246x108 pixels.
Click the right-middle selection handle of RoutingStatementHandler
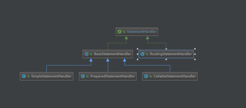click(195, 54)
